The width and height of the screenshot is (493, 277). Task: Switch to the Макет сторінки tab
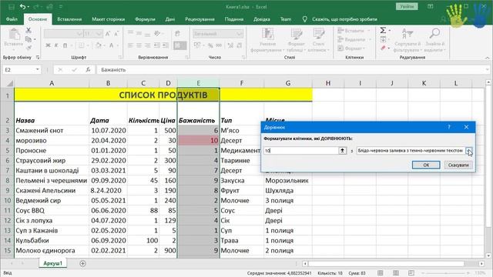pos(108,19)
